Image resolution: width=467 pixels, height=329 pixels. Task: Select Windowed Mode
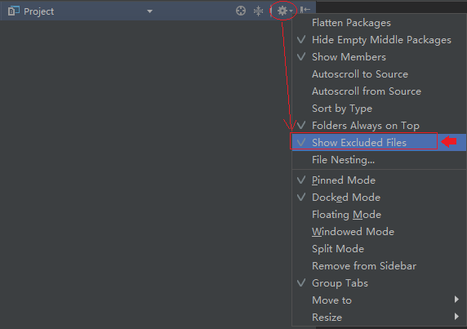[x=379, y=232]
